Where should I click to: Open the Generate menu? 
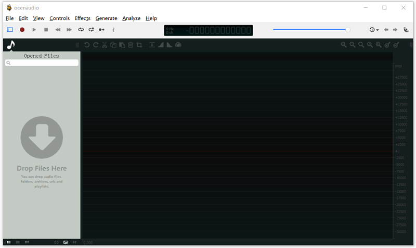click(106, 18)
